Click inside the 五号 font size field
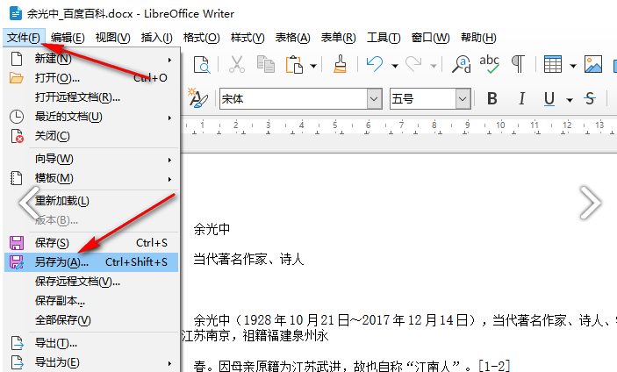The height and width of the screenshot is (372, 617). [423, 98]
